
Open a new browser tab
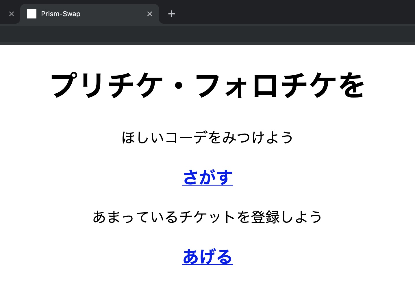(x=172, y=14)
